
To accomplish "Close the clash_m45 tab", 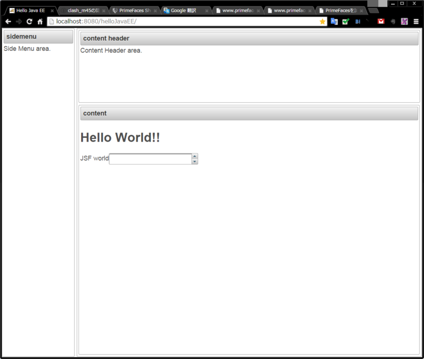I will point(103,11).
